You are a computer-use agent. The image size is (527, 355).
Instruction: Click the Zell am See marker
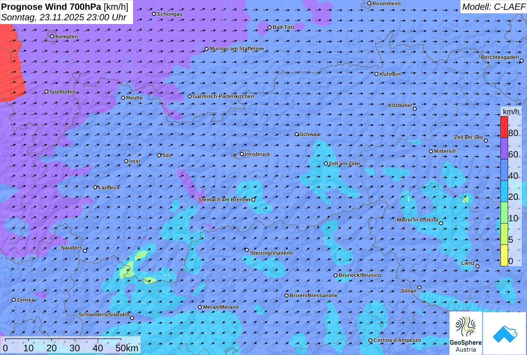(486, 141)
